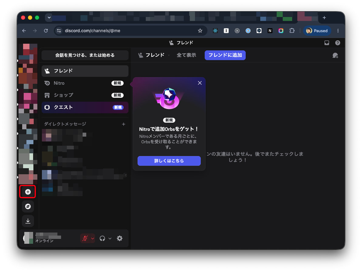This screenshot has width=362, height=272.
Task: Open the Discord help question icon
Action: pos(337,43)
